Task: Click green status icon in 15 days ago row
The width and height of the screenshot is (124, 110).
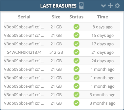Action: 76,35
